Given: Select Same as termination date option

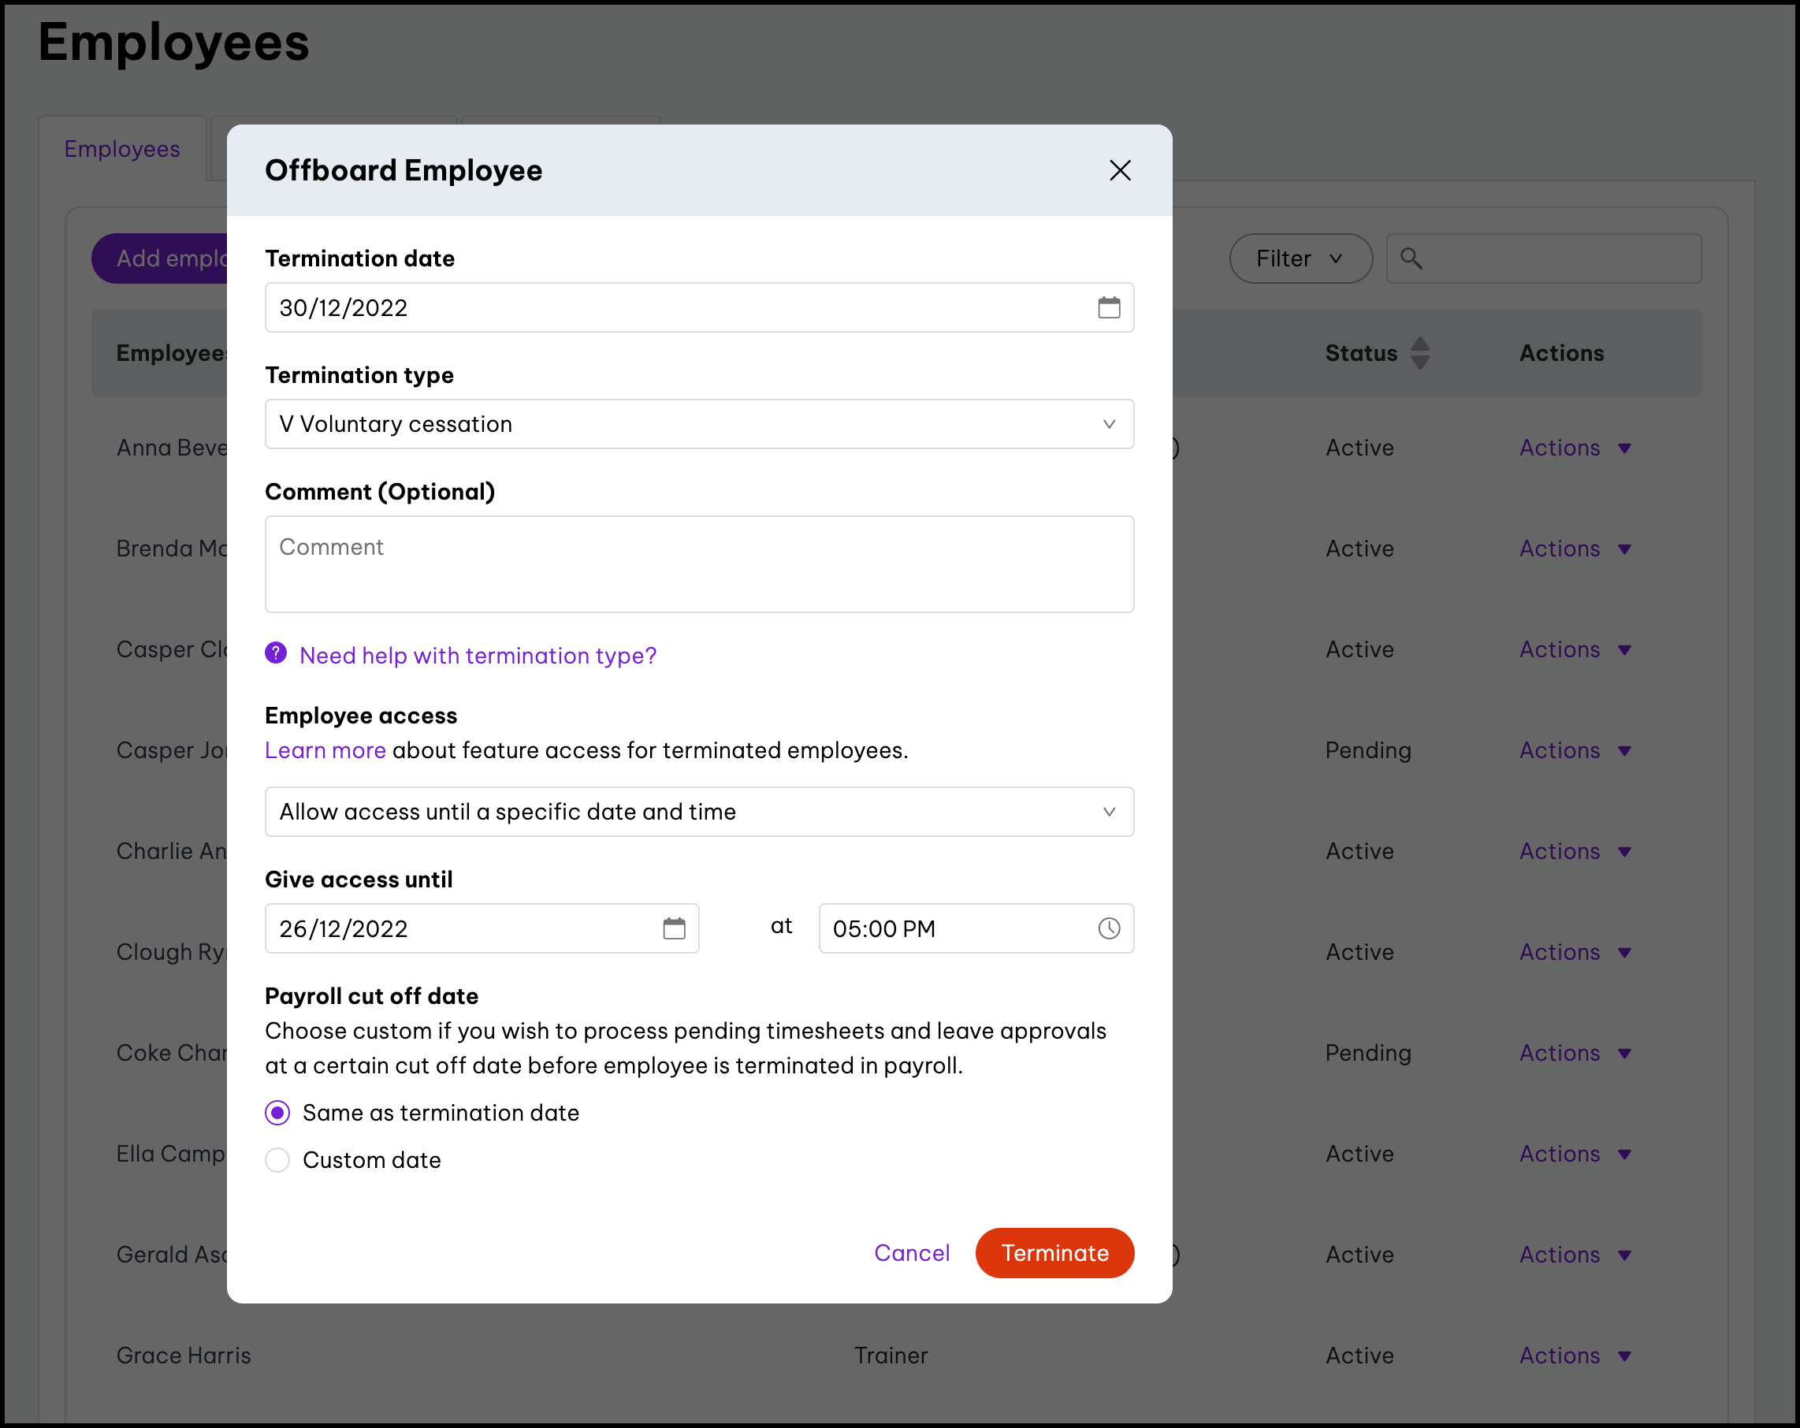Looking at the screenshot, I should click(x=277, y=1112).
